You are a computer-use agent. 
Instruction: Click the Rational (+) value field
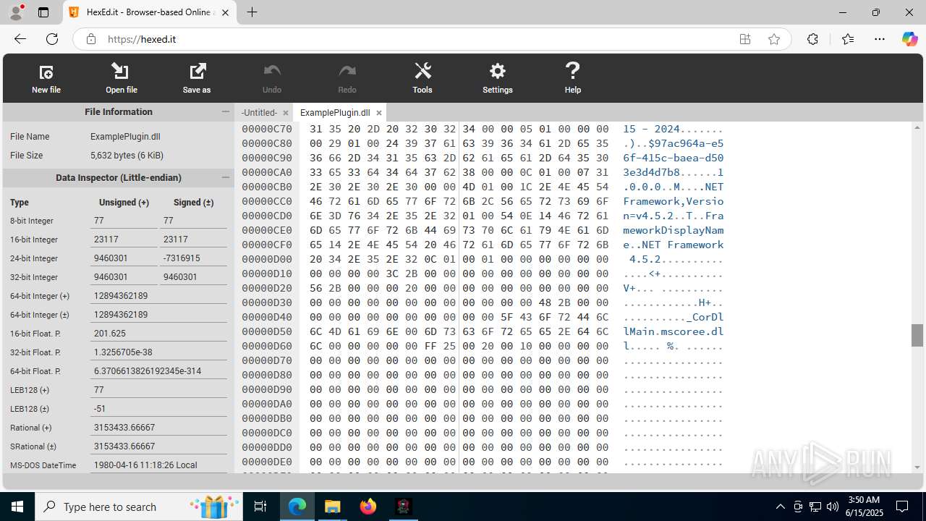tap(158, 428)
